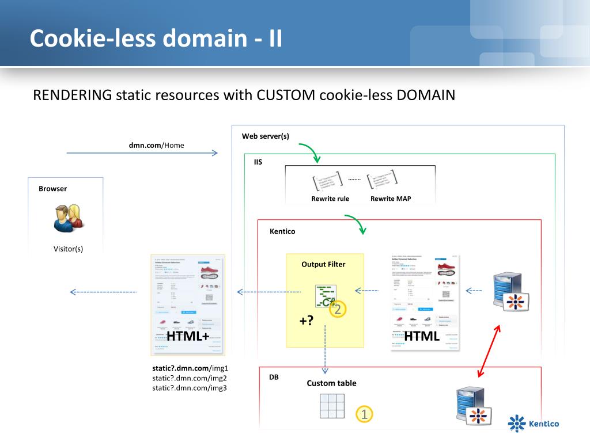This screenshot has width=590, height=442.
Task: Click the Output Filter heading
Action: 323,264
